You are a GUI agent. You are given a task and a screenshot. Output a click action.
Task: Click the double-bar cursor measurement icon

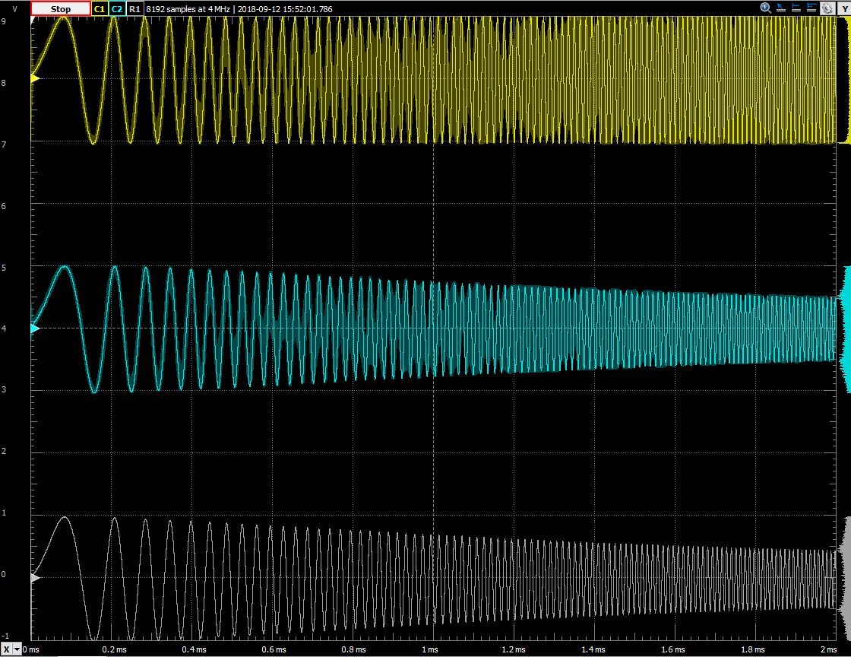click(811, 8)
